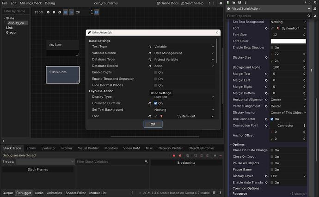This screenshot has width=319, height=197.
Task: Open the Display Anchor dropdown in inspector
Action: pos(288,113)
